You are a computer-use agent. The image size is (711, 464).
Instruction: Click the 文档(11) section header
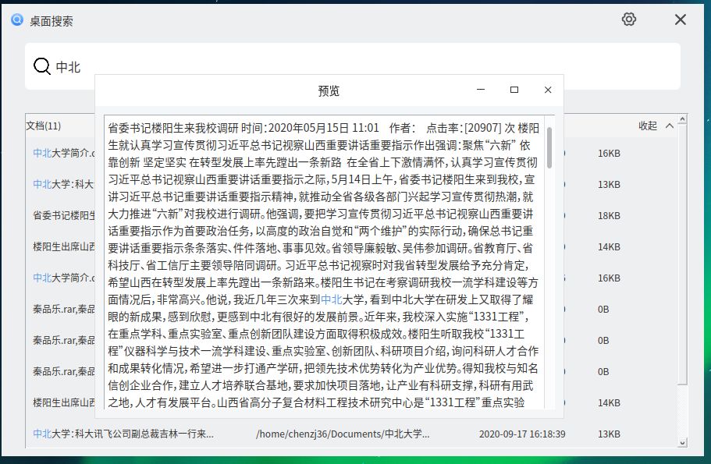[44, 126]
